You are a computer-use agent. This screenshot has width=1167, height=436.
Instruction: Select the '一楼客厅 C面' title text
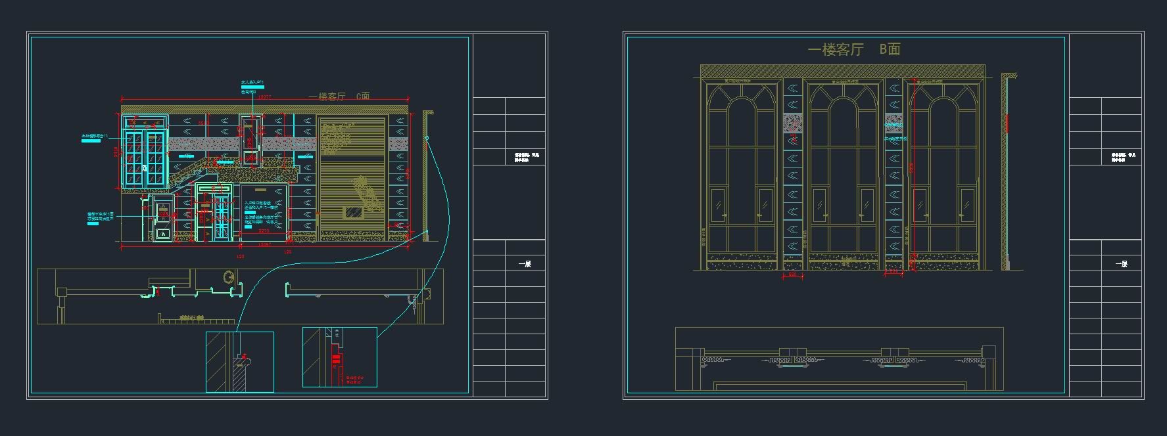pos(339,97)
